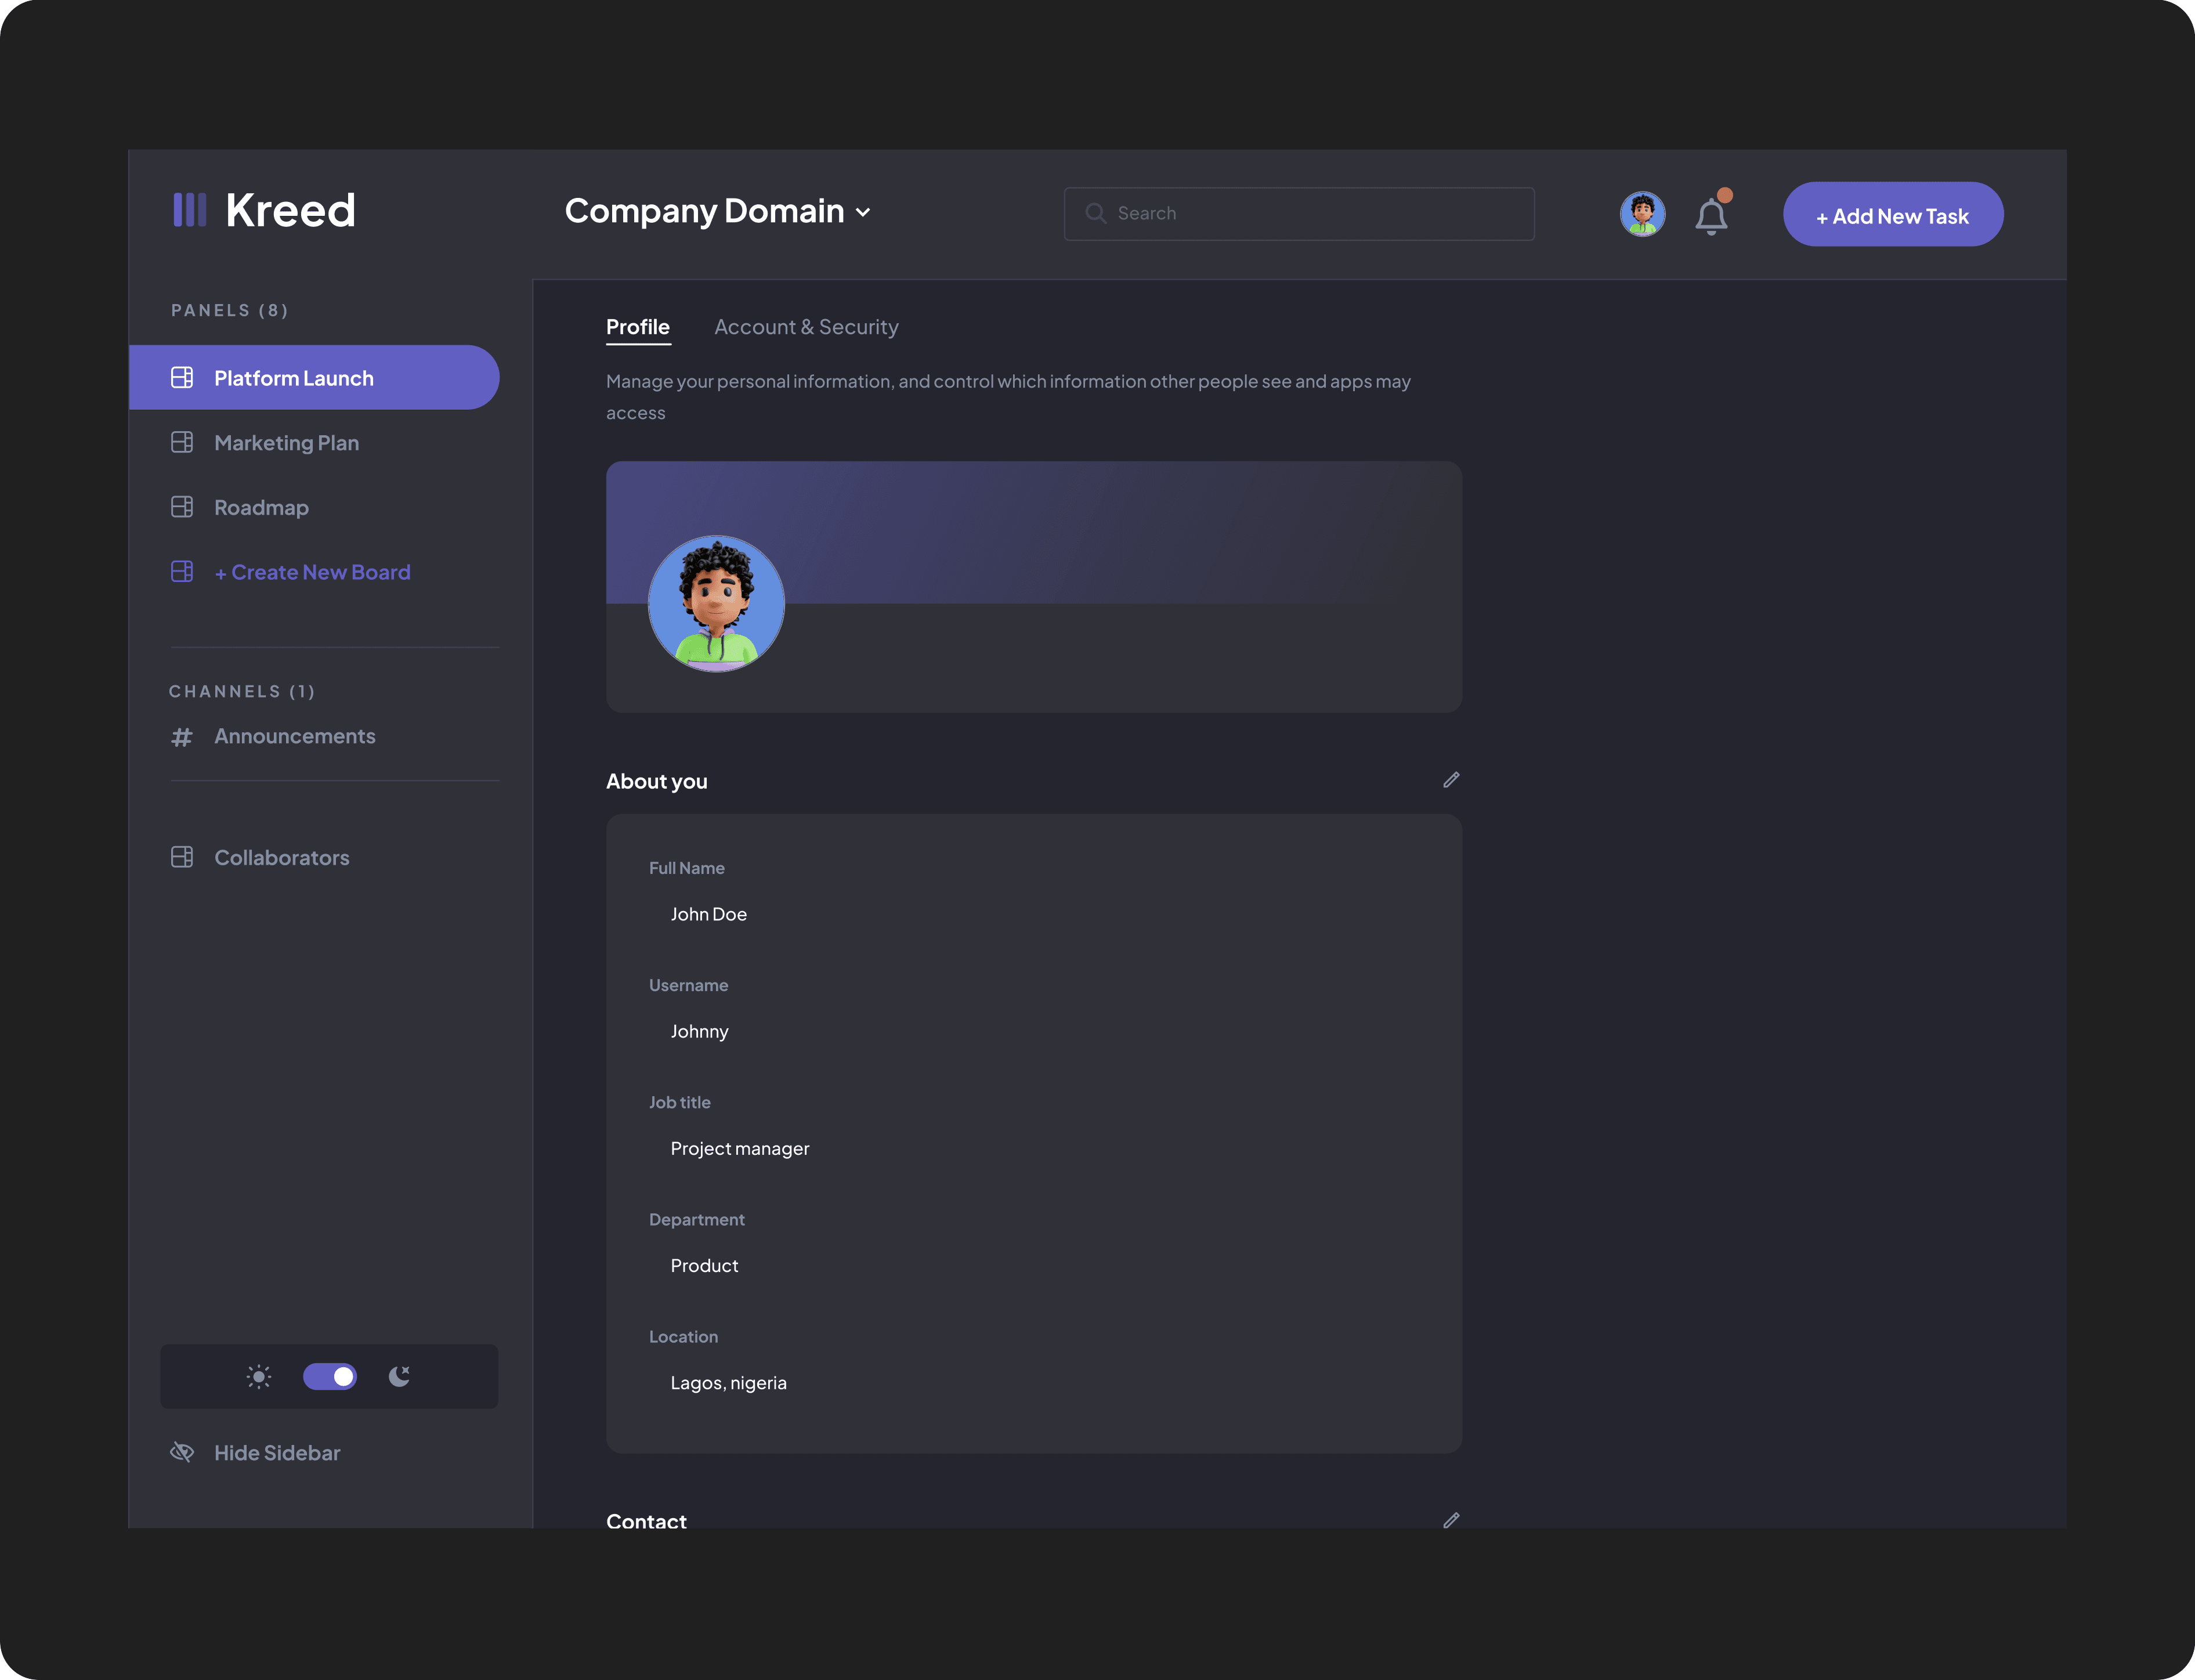
Task: Switch to the Account & Security tab
Action: click(x=806, y=327)
